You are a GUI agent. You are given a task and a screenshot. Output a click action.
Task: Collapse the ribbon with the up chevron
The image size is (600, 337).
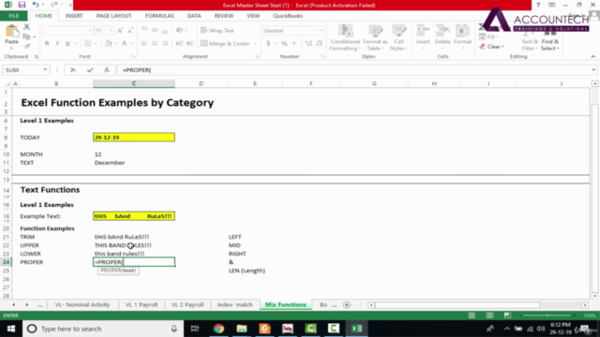(593, 56)
